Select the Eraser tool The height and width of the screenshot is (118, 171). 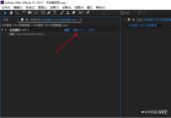[74, 13]
